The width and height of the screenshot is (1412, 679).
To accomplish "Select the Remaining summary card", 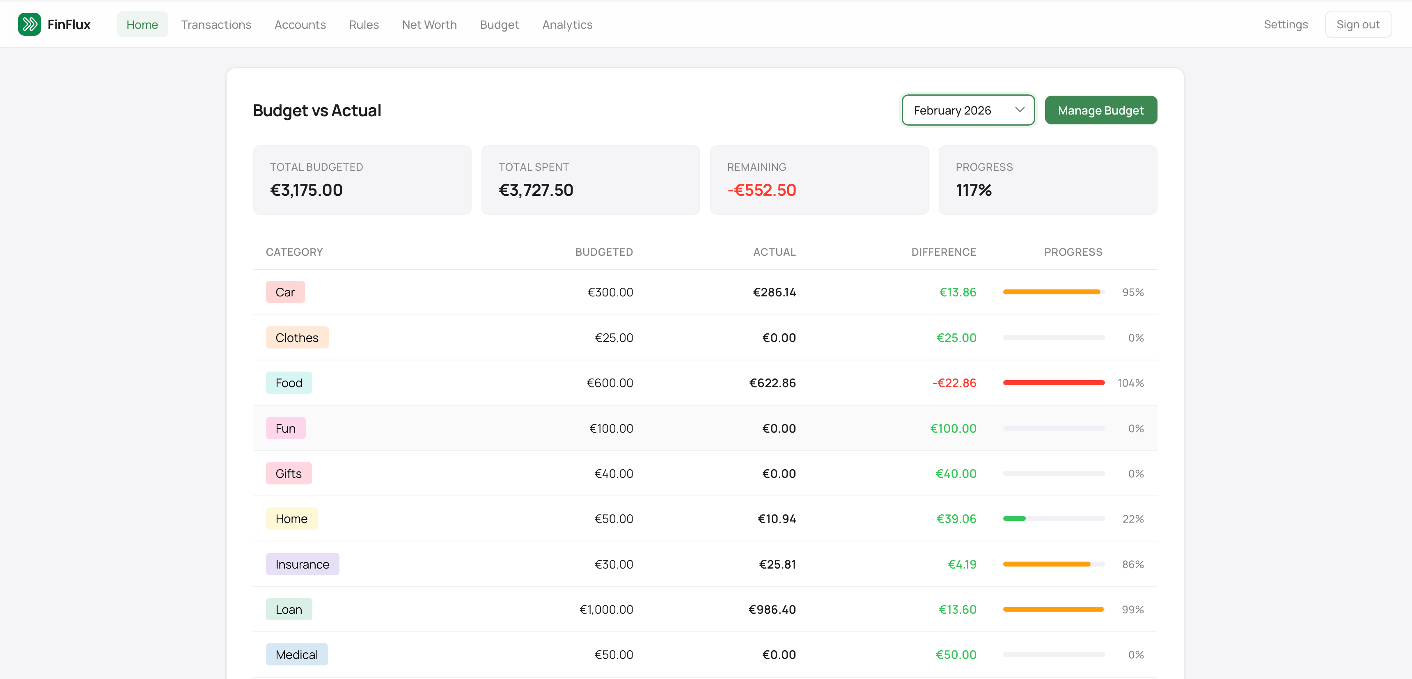I will pos(819,180).
